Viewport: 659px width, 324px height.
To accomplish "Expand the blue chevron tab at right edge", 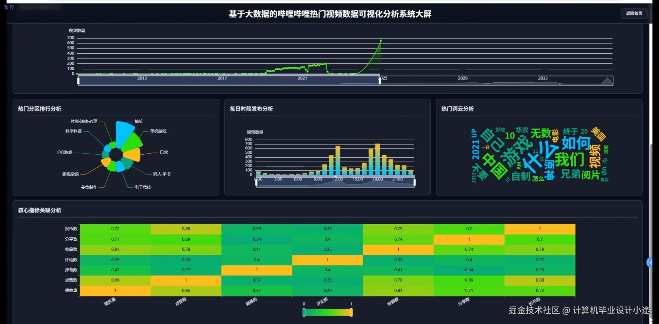I will coord(650,263).
